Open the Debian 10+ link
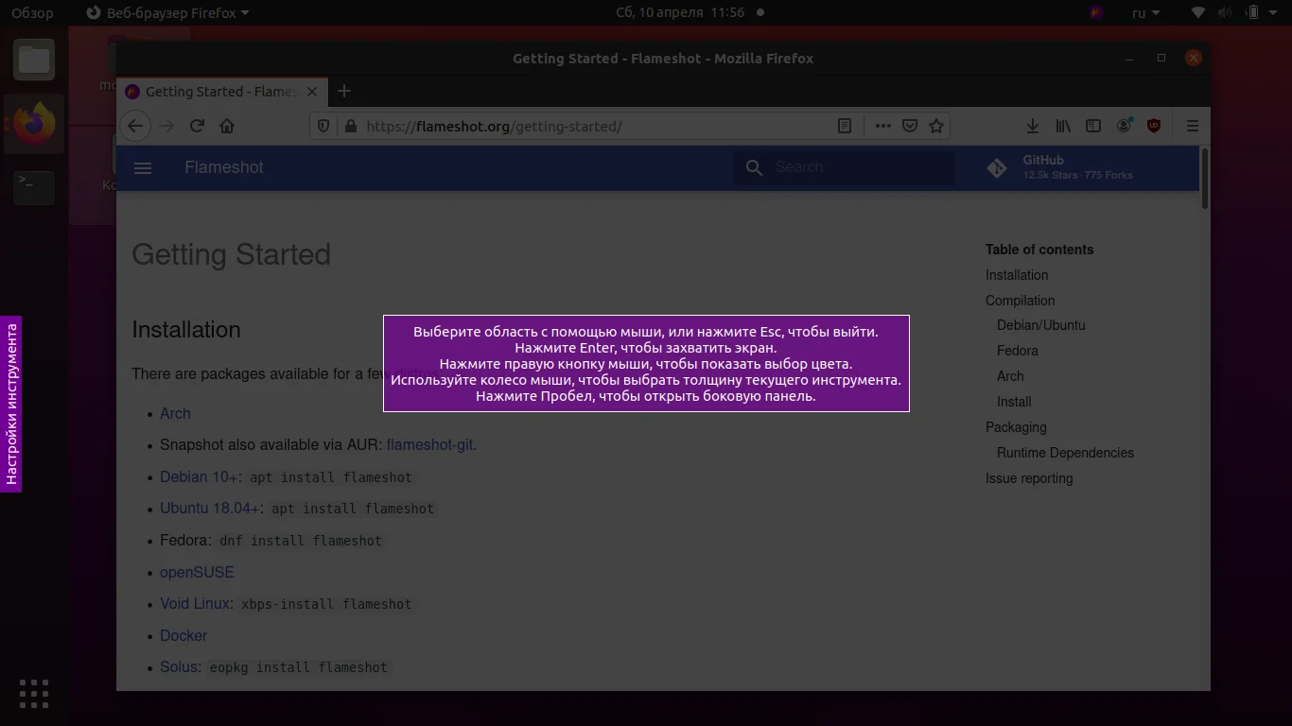Image resolution: width=1292 pixels, height=726 pixels. [x=199, y=477]
